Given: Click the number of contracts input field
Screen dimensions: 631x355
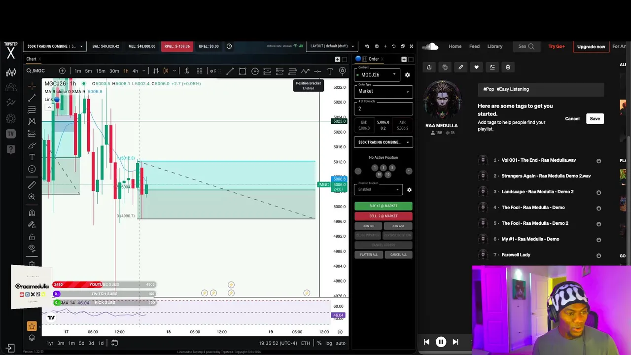Looking at the screenshot, I should (384, 108).
